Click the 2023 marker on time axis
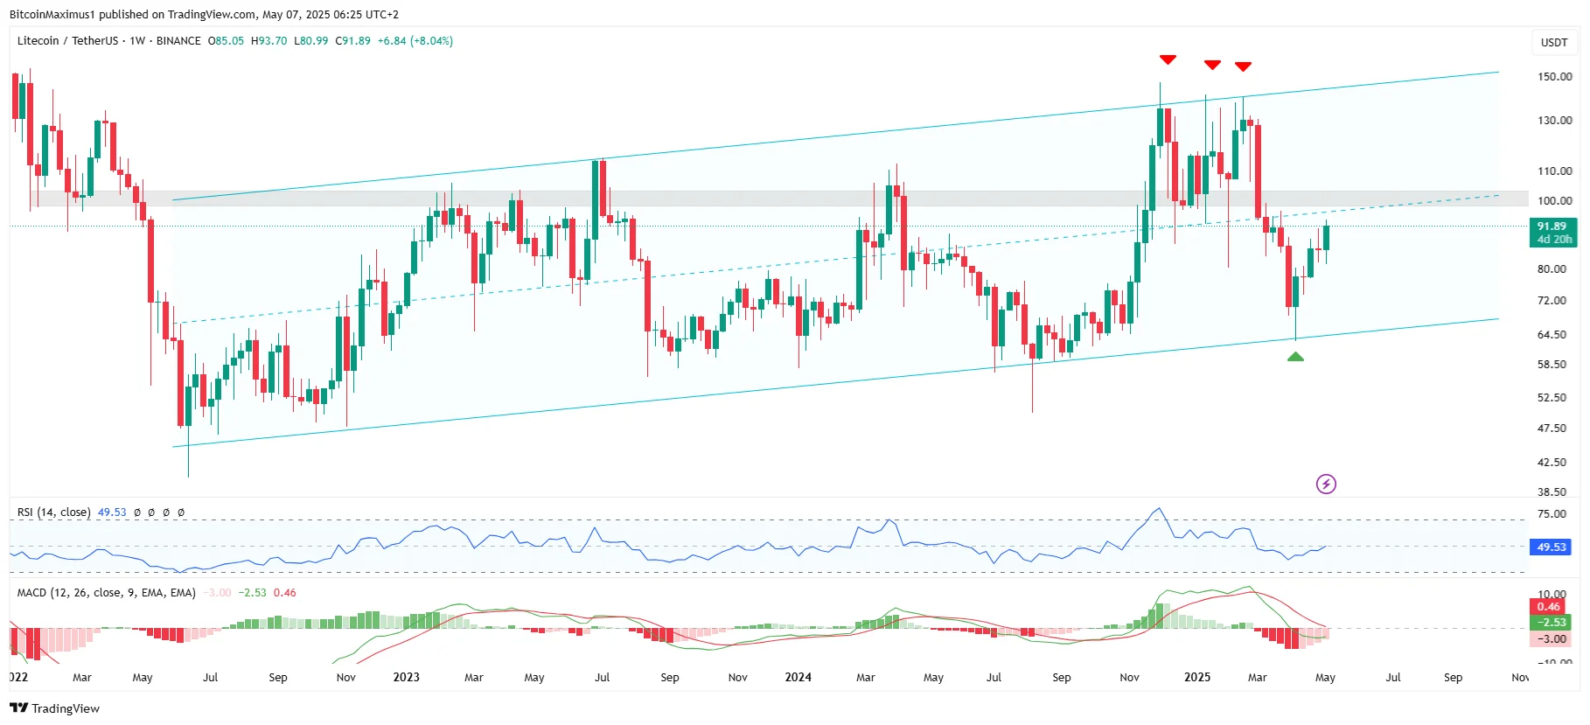The width and height of the screenshot is (1590, 725). [407, 678]
